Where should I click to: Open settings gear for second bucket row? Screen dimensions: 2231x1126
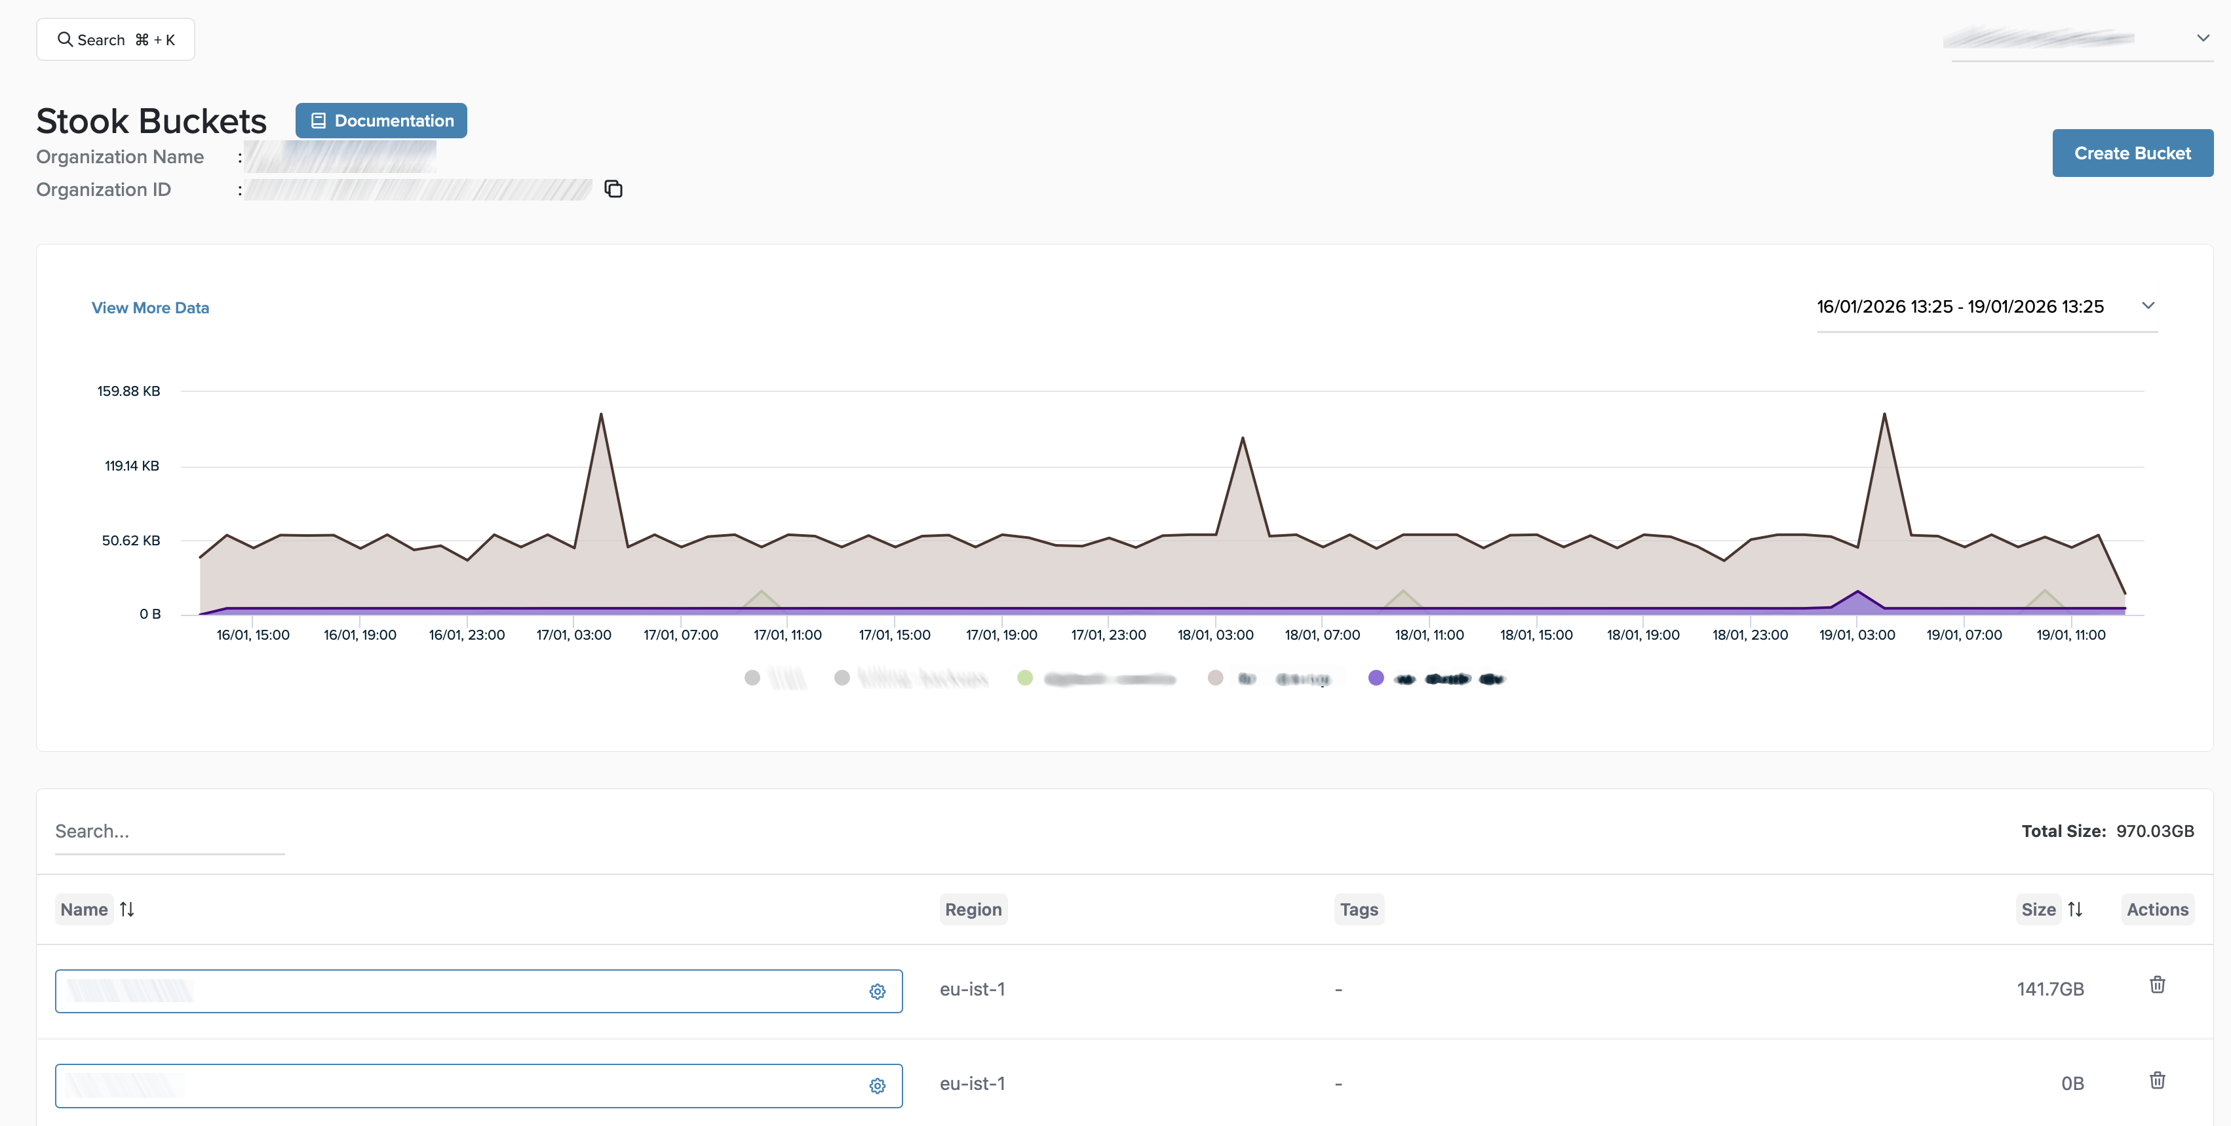click(x=876, y=1085)
